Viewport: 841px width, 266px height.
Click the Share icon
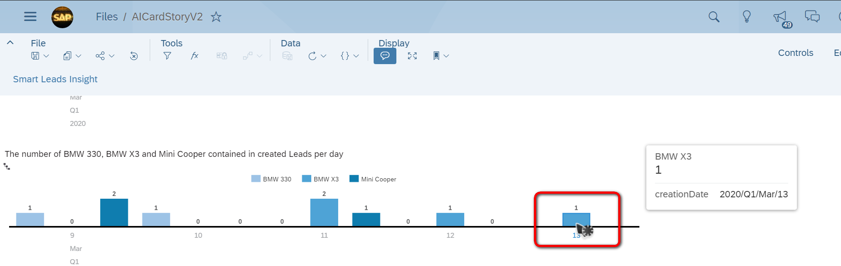pyautogui.click(x=100, y=56)
